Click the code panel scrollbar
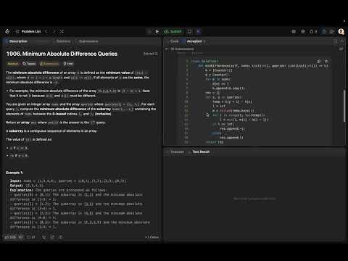The height and width of the screenshot is (261, 348). click(x=344, y=106)
